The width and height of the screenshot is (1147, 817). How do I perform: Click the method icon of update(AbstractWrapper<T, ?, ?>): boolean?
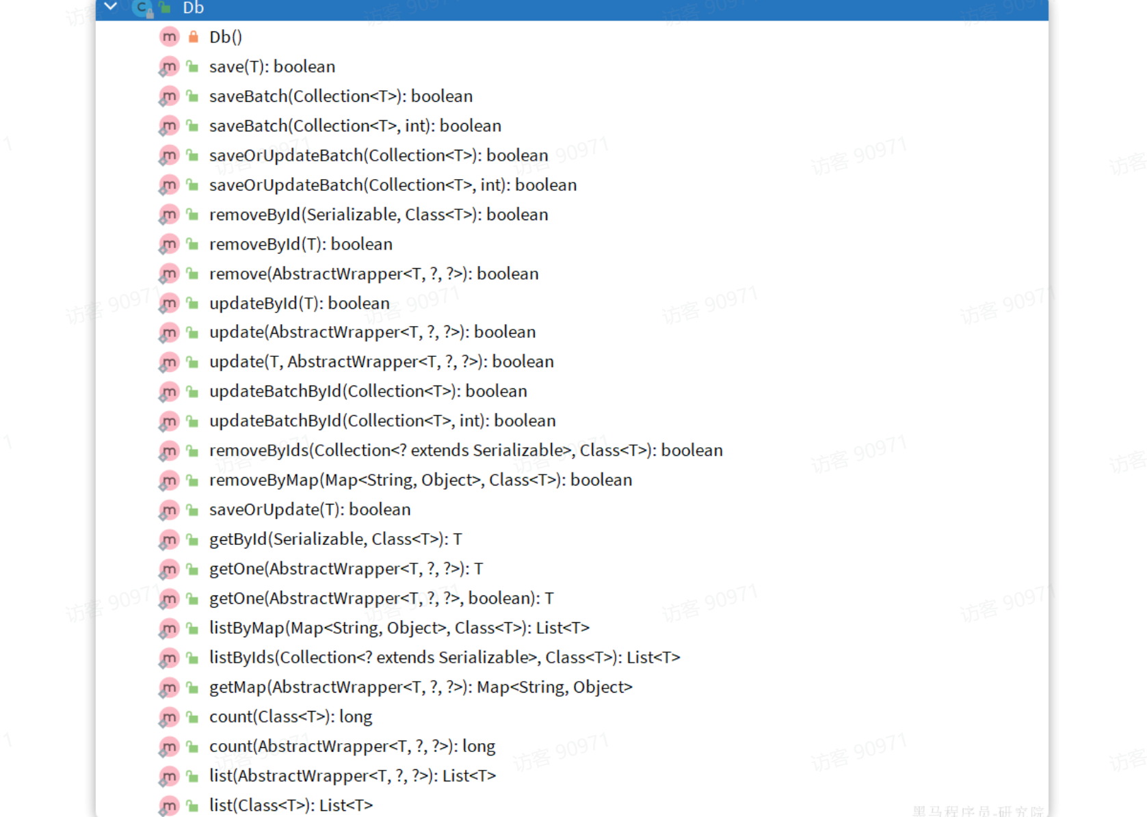coord(169,332)
